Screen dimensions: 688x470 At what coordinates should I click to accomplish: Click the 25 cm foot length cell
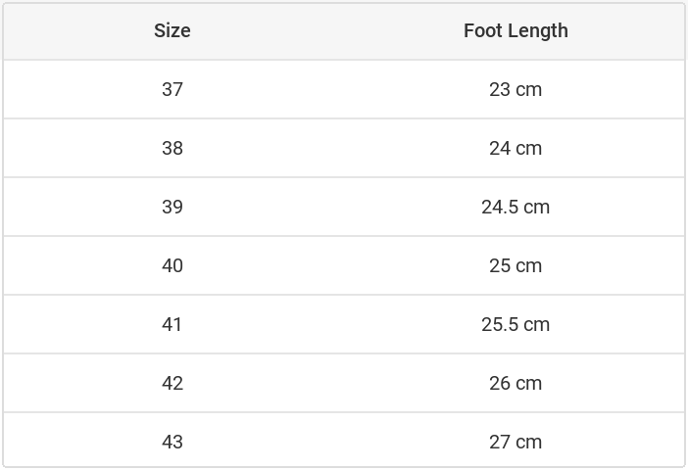coord(516,265)
